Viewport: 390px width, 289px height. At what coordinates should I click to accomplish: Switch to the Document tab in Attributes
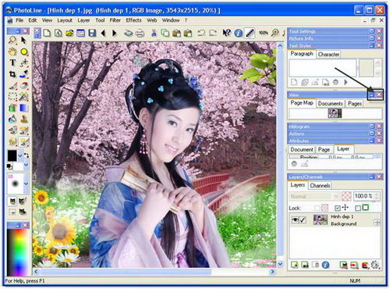302,150
